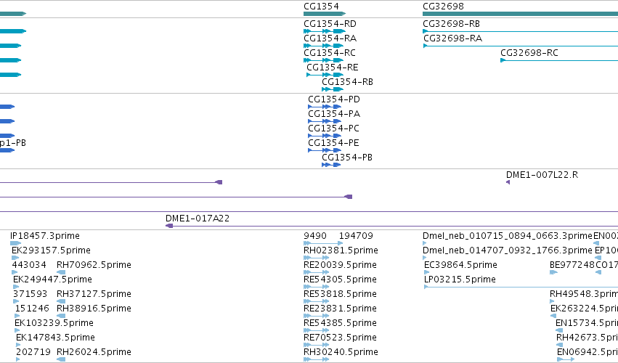
Task: Select transcript CG1354-RE
Action: coord(333,68)
